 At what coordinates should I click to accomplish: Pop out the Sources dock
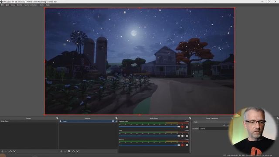tap(116, 118)
